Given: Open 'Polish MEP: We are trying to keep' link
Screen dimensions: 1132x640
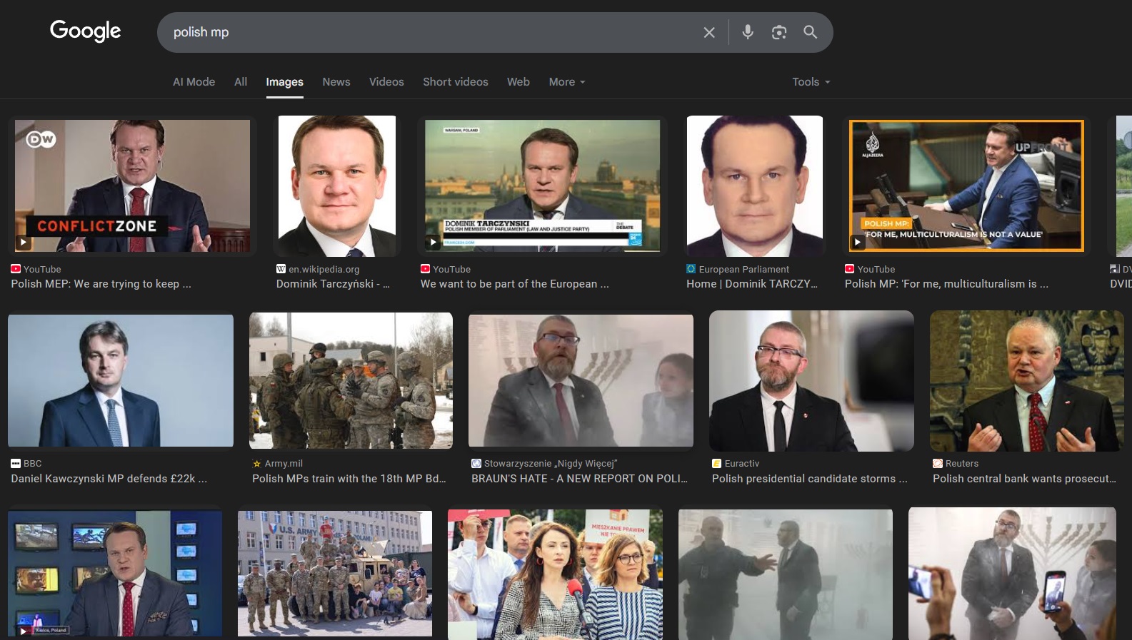Looking at the screenshot, I should coord(101,284).
